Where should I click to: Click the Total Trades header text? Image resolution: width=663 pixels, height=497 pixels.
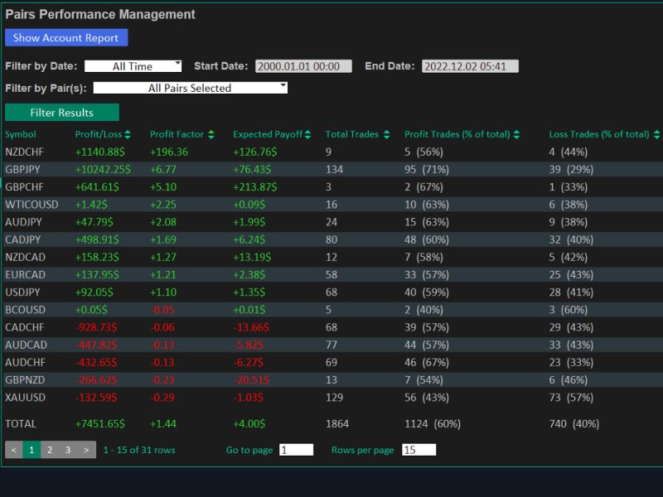point(351,134)
